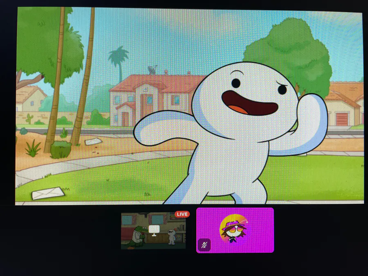The image size is (368, 276).
Task: Click the main shared cartoon video
Action: pyautogui.click(x=189, y=106)
